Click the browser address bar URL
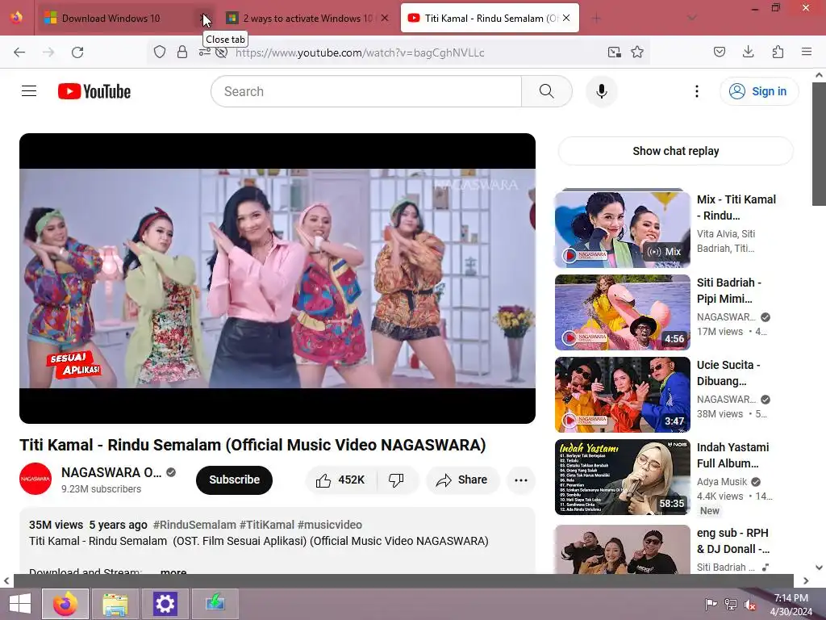Viewport: 826px width, 620px height. click(x=360, y=52)
